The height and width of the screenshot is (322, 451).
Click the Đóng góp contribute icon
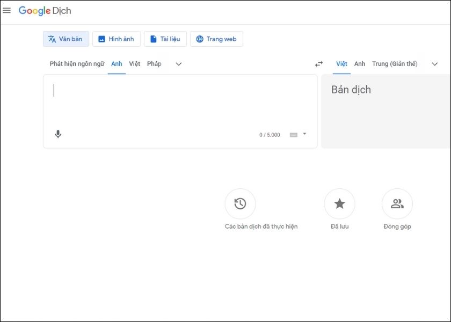click(x=397, y=203)
